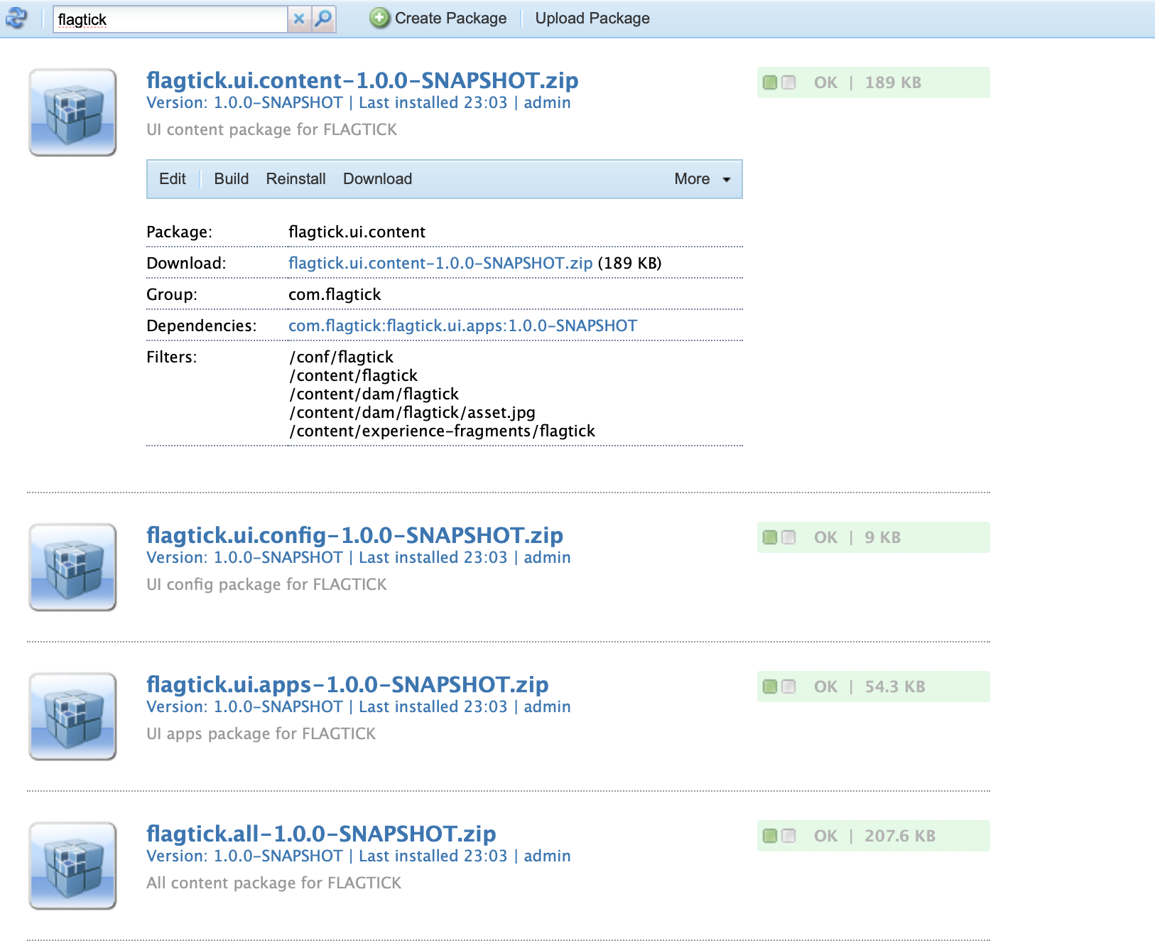Click Reinstall in the package toolbar
The height and width of the screenshot is (941, 1155).
click(295, 179)
